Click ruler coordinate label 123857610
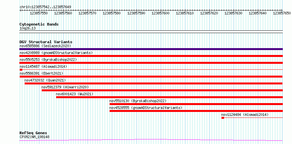 coord(185,13)
